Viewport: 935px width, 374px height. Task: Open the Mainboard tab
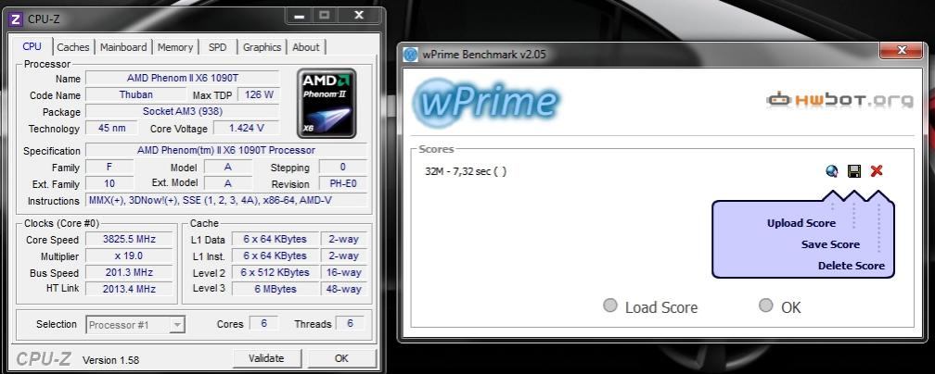tap(123, 47)
